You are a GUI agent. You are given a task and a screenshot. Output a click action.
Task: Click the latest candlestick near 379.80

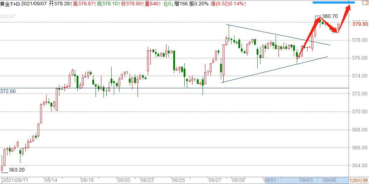(x=339, y=26)
